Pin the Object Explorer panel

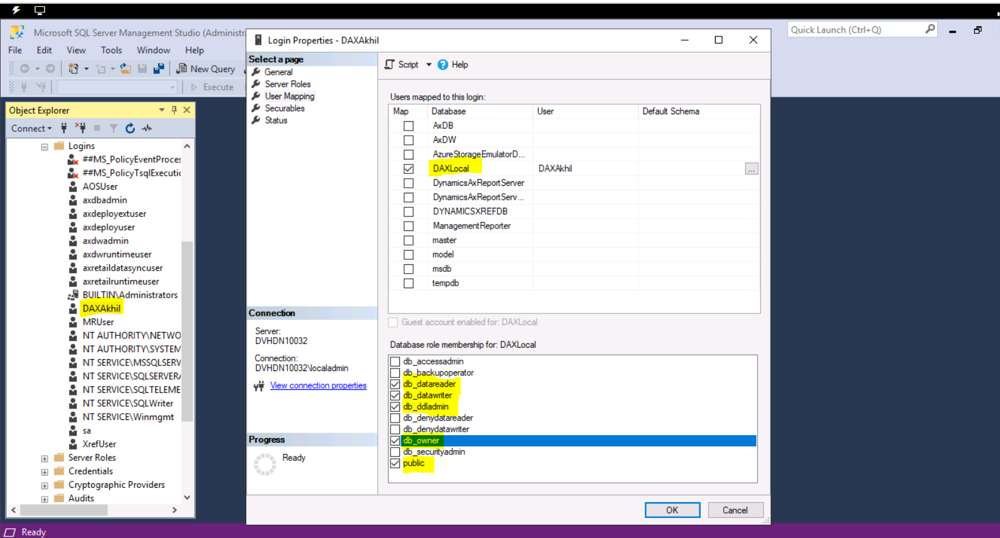click(x=175, y=110)
